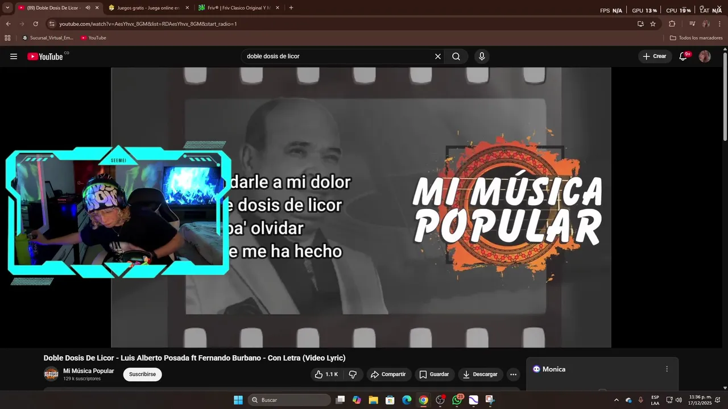Open the Sucursal_Virtual_Em bookmark
Screen dimensions: 728x409
point(48,38)
